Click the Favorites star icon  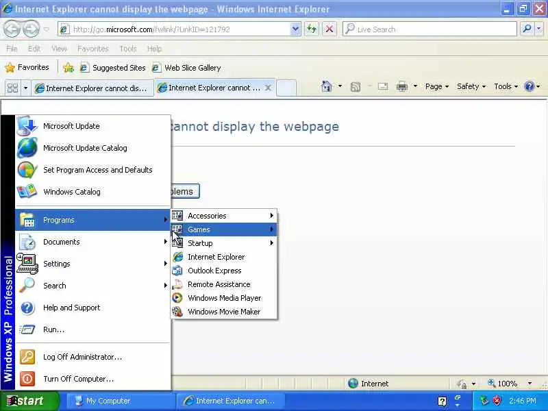tap(10, 67)
